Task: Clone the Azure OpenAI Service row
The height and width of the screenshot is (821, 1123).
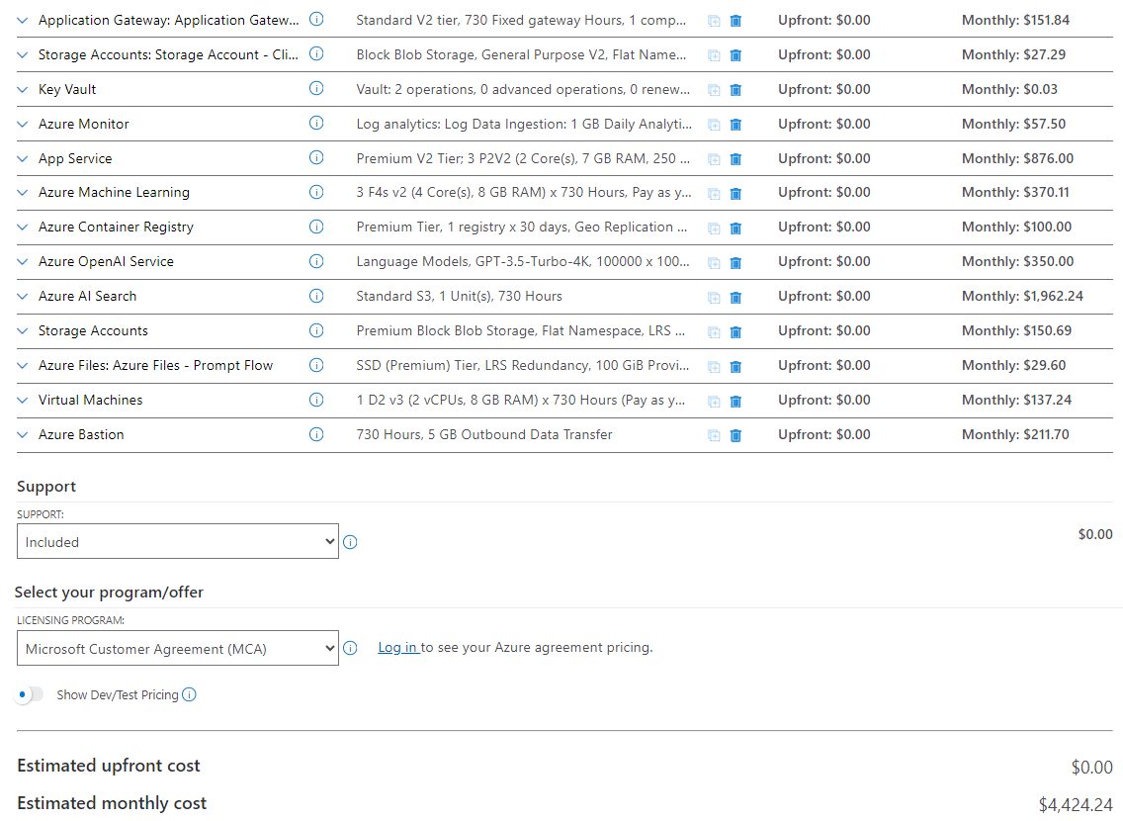Action: click(714, 263)
